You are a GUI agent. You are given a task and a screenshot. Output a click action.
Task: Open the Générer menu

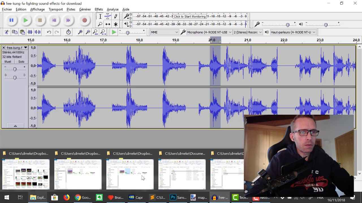coord(85,9)
